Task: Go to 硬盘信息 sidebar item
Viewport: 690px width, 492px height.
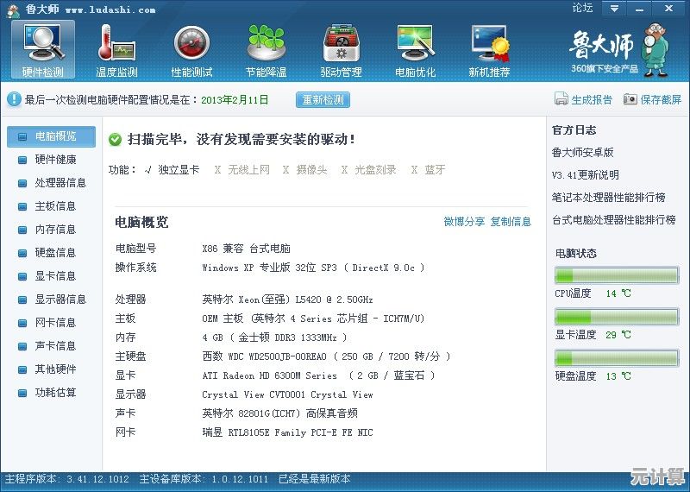Action: coord(54,253)
